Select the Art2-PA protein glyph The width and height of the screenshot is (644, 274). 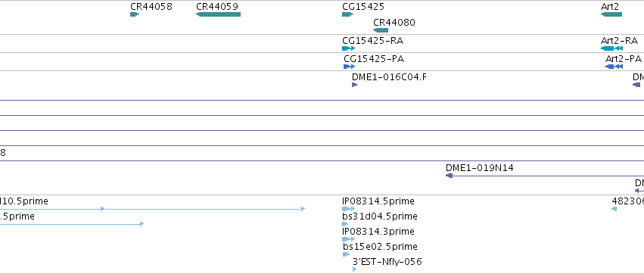[x=614, y=67]
